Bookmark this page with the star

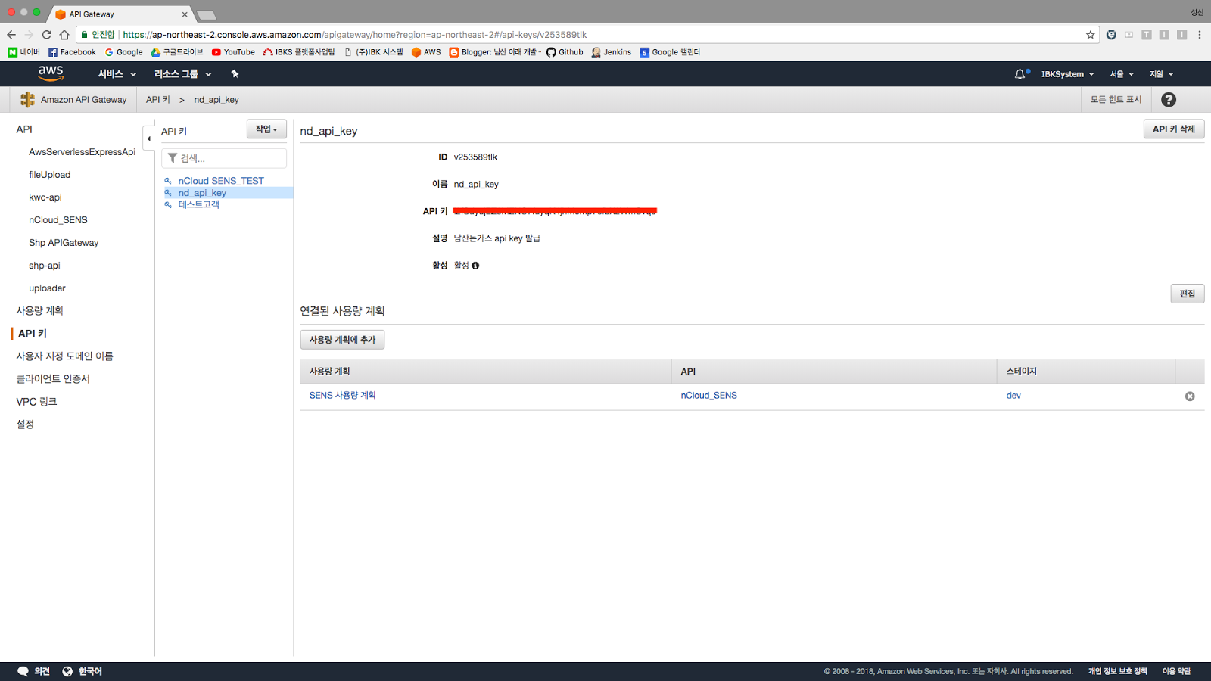click(1091, 35)
